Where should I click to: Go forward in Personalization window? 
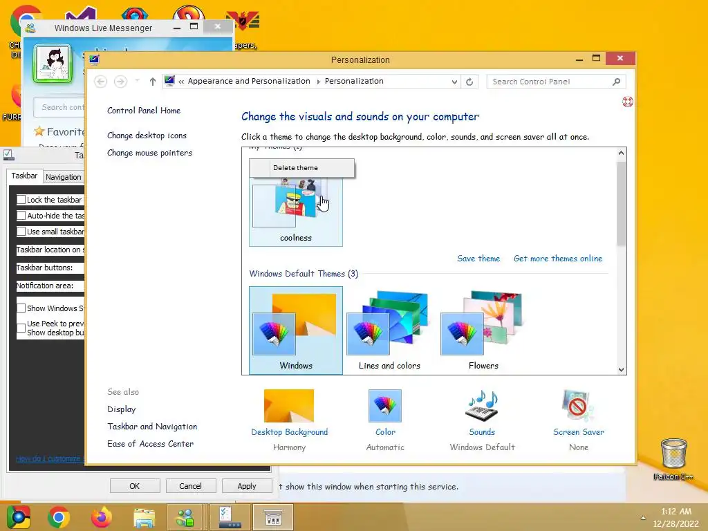(120, 82)
